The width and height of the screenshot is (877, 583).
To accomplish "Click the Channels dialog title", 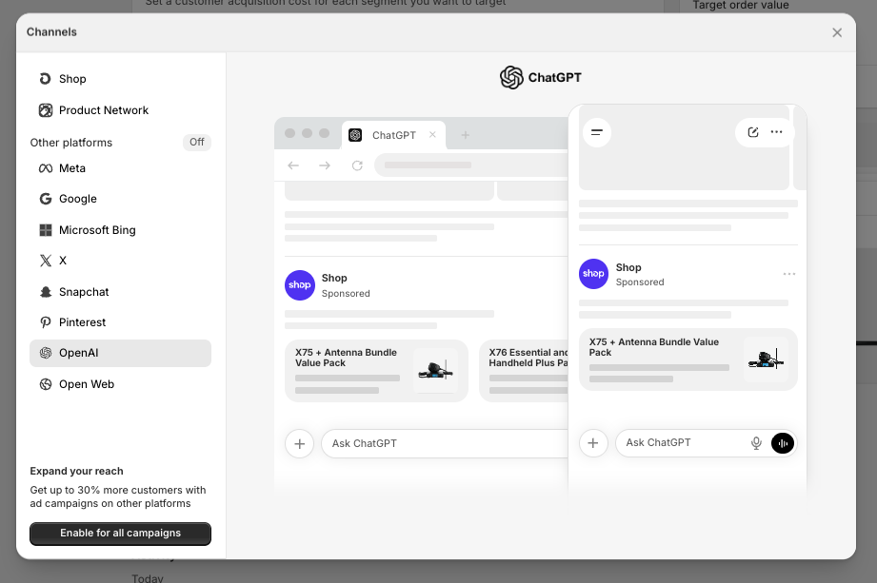I will 51,31.
